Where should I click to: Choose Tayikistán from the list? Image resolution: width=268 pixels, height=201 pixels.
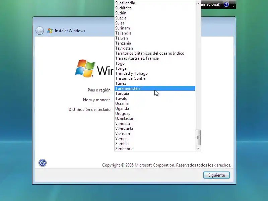(x=155, y=48)
